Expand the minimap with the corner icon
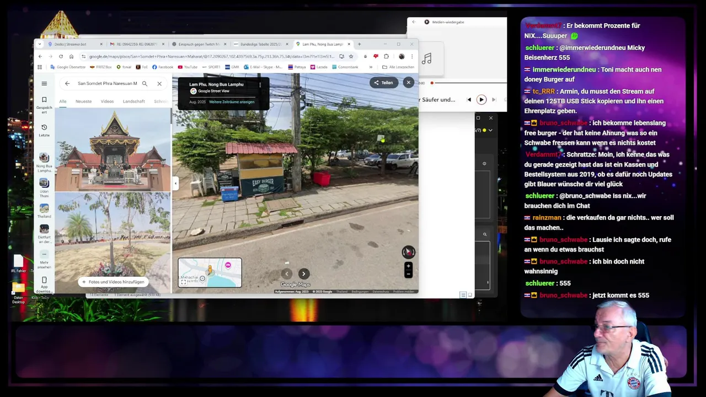Screen dimensions: 706x397 (184, 282)
